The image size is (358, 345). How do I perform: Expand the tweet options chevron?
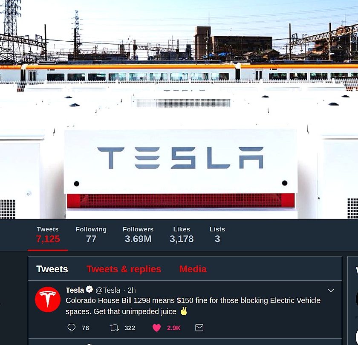click(331, 290)
